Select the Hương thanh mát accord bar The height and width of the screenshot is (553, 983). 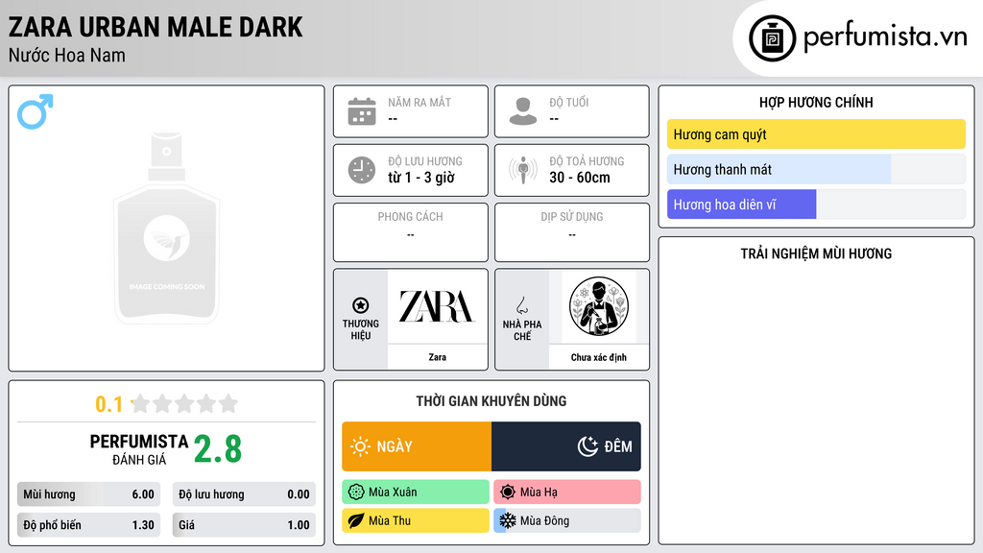point(816,169)
